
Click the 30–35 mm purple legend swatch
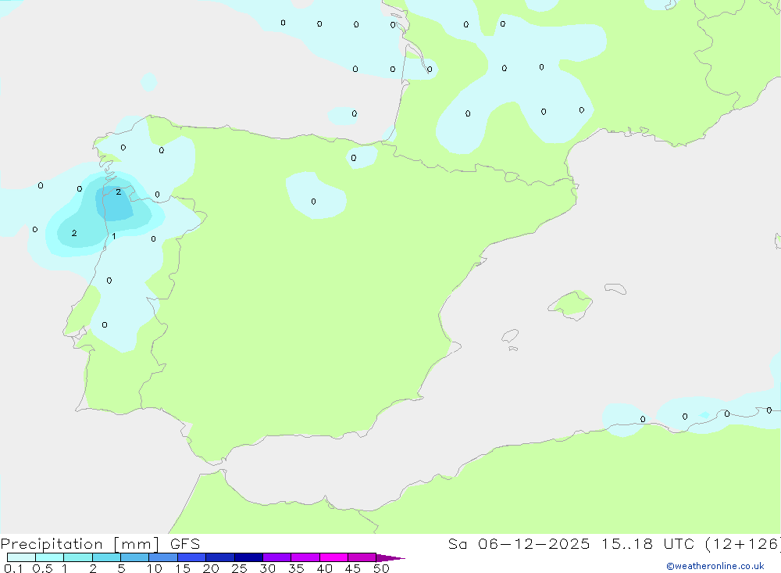[x=276, y=557]
